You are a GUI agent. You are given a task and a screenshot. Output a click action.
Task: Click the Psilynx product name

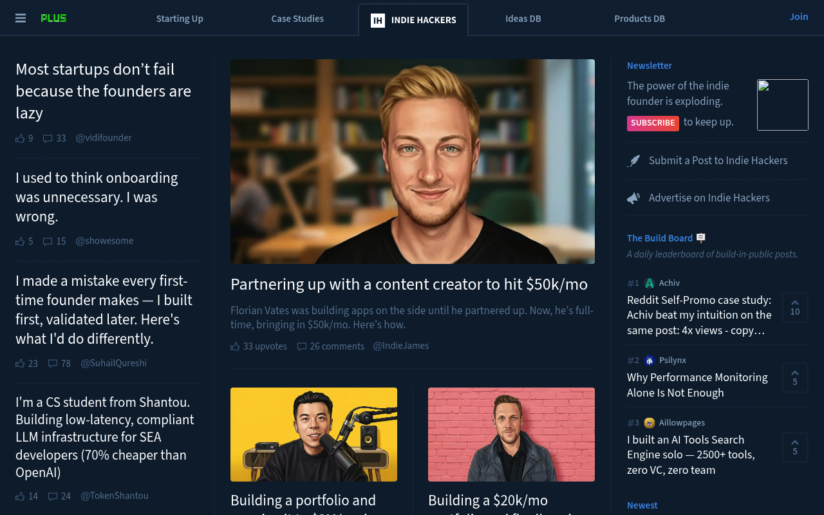673,360
